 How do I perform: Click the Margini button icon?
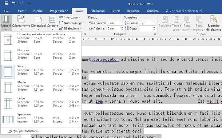click(x=6, y=19)
